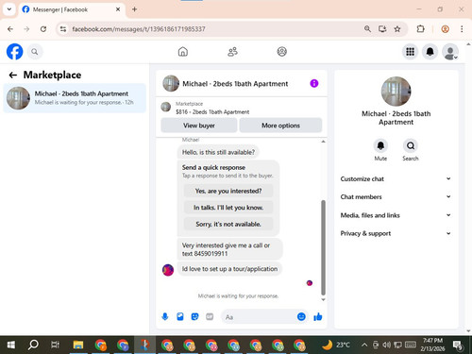Open the Facebook logo home link
This screenshot has height=354, width=472.
pyautogui.click(x=14, y=52)
